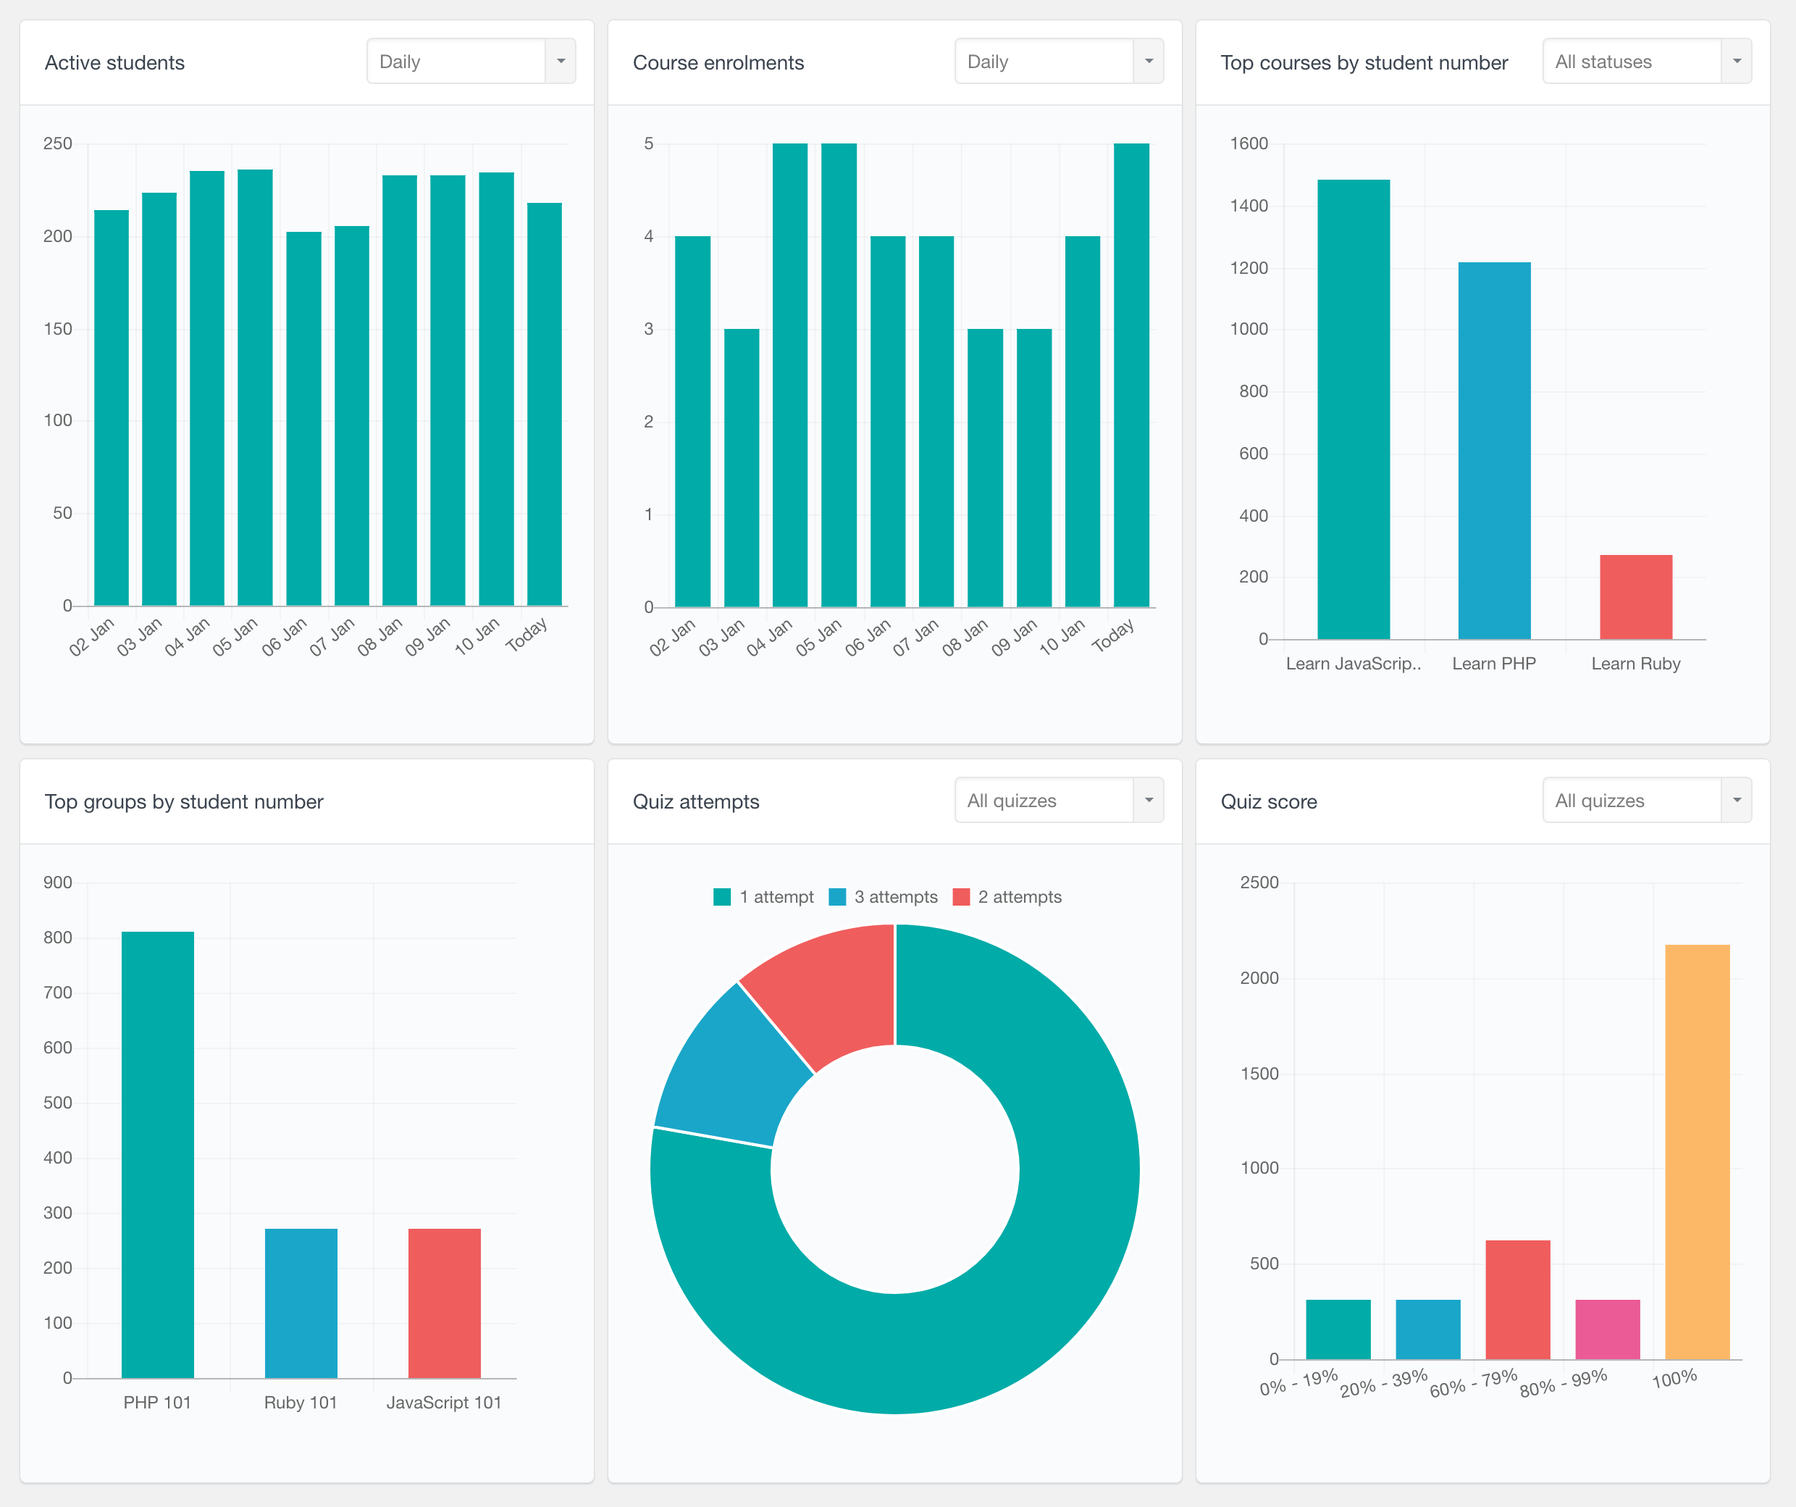Click the Active students panel title
Image resolution: width=1796 pixels, height=1507 pixels.
(x=114, y=62)
